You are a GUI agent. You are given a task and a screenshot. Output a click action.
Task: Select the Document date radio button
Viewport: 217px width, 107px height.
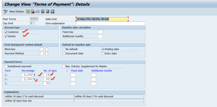(64, 54)
